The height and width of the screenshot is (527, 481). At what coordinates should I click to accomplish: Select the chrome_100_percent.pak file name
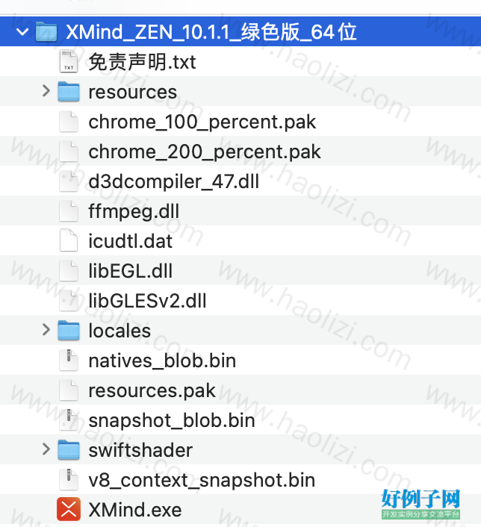[x=202, y=122]
